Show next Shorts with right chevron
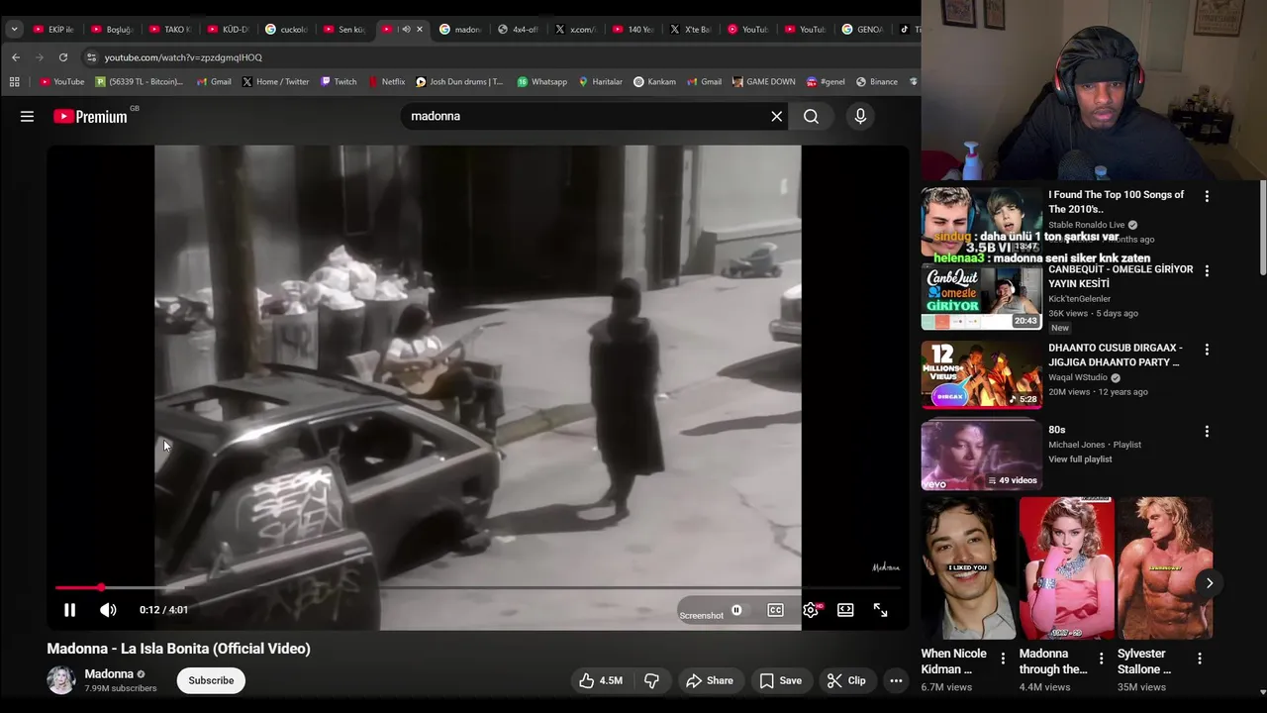Image resolution: width=1267 pixels, height=713 pixels. point(1209,583)
